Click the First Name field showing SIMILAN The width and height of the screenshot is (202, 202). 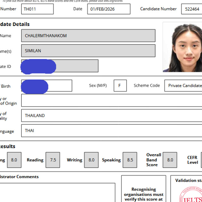(x=88, y=51)
